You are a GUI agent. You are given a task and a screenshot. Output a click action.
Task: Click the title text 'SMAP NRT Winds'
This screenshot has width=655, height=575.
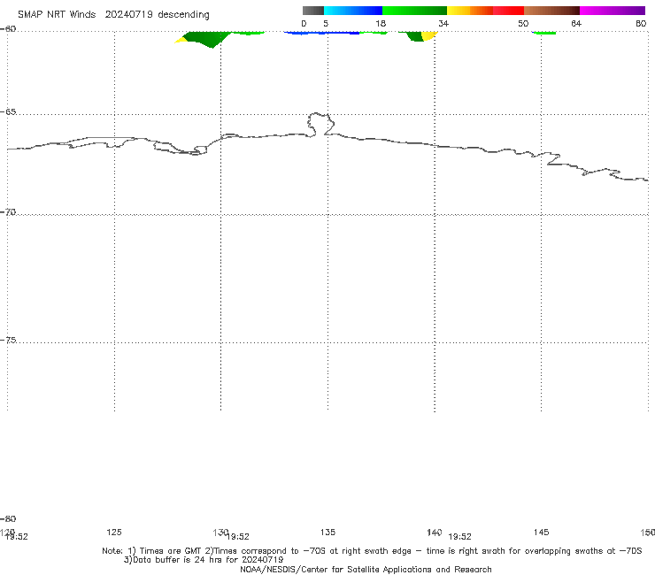[x=57, y=14]
